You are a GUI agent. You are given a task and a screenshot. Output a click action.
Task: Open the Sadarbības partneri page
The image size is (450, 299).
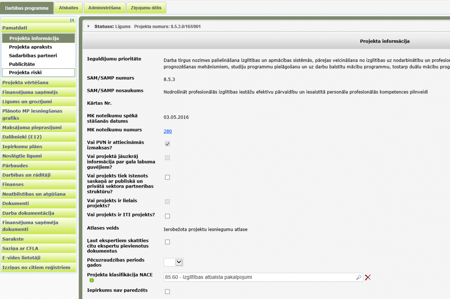tap(33, 56)
